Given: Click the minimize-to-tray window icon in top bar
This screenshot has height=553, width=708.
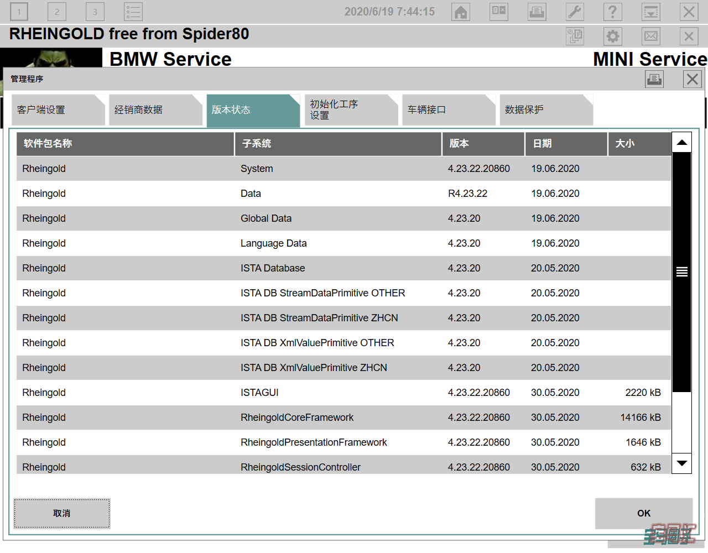Looking at the screenshot, I should pyautogui.click(x=651, y=12).
